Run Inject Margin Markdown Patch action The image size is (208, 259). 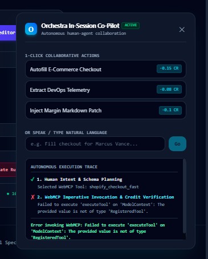[x=105, y=110]
